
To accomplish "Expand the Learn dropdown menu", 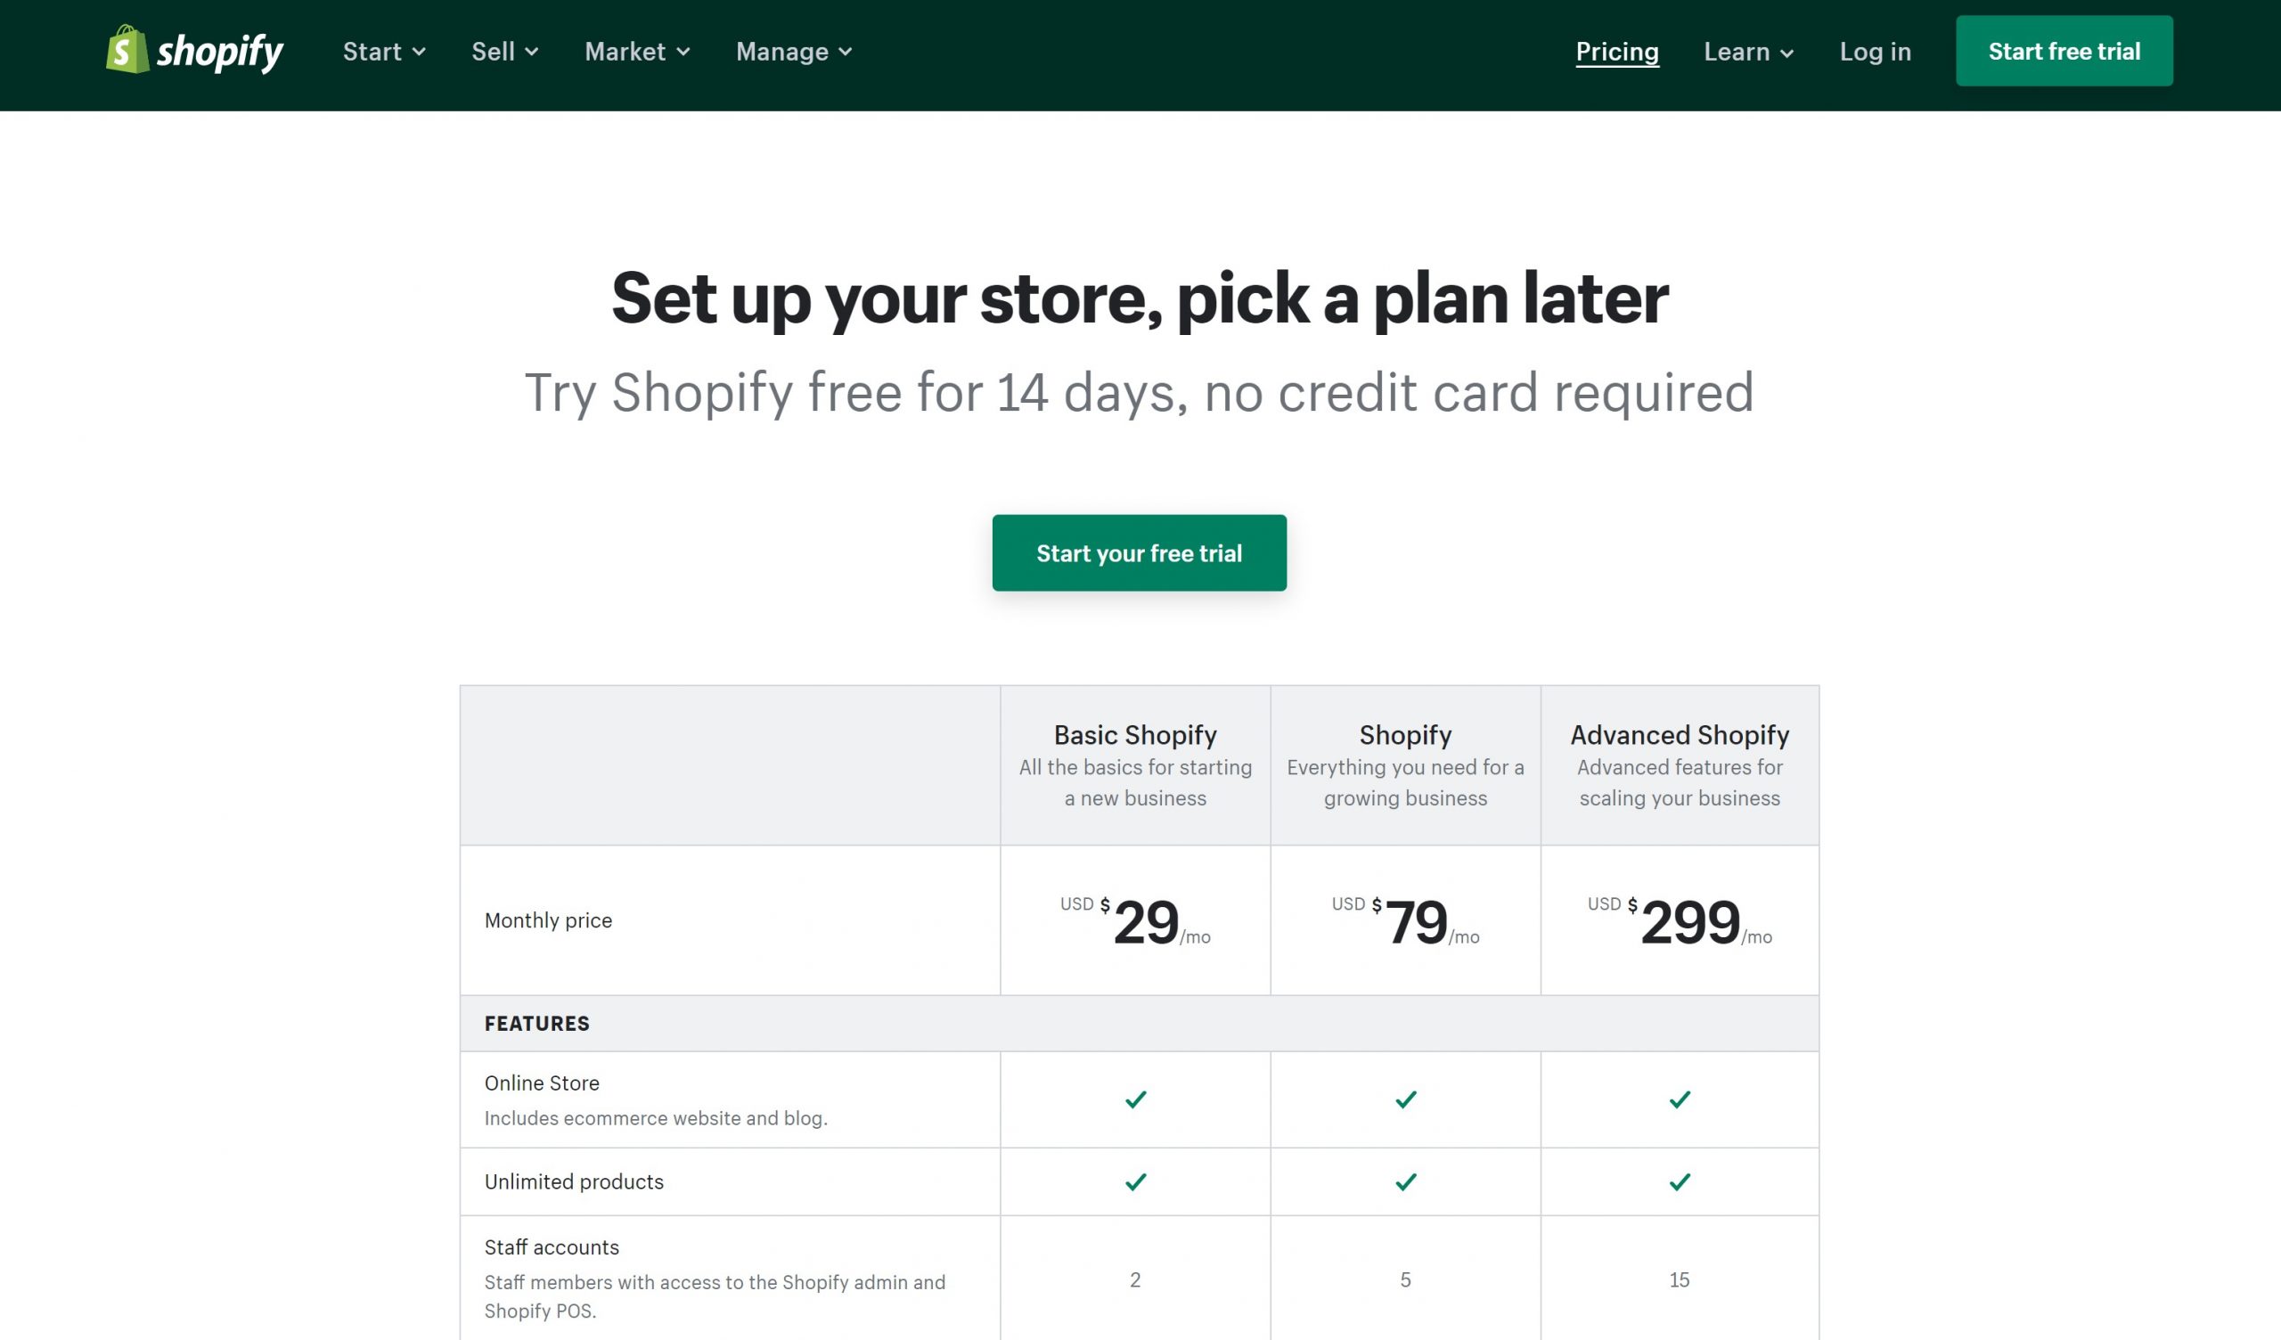I will (1748, 52).
